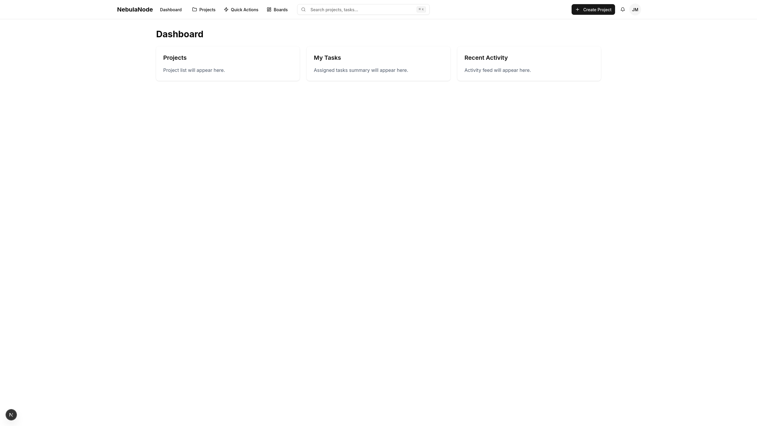
Task: Click the ⌘K shortcut badge
Action: (421, 9)
